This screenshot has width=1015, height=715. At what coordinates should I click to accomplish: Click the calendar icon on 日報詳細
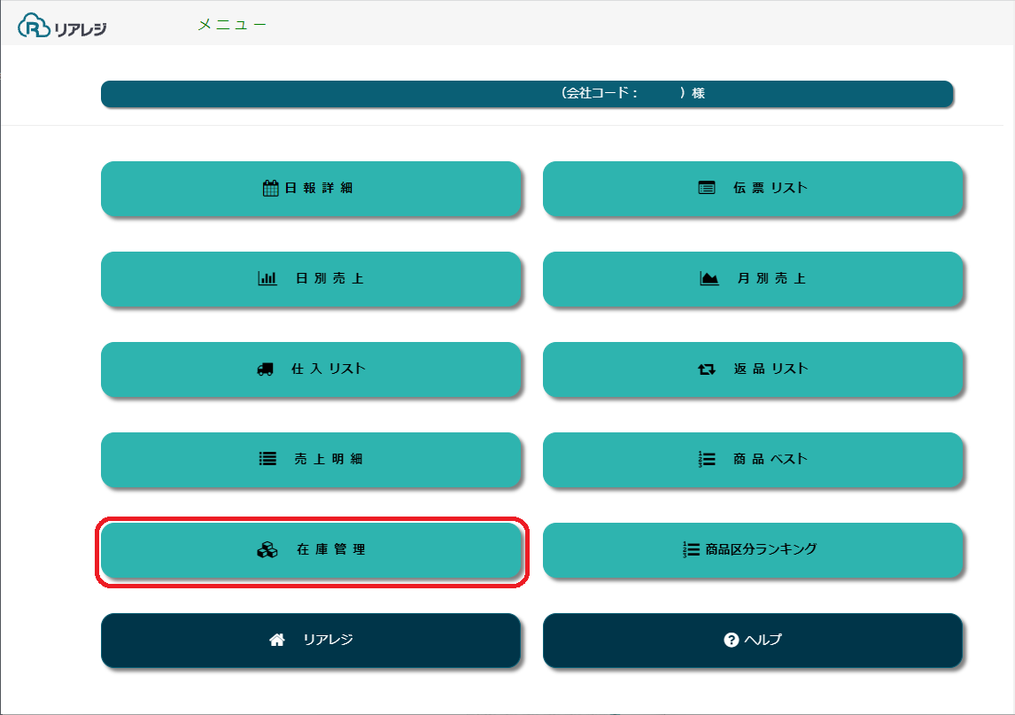coord(271,188)
